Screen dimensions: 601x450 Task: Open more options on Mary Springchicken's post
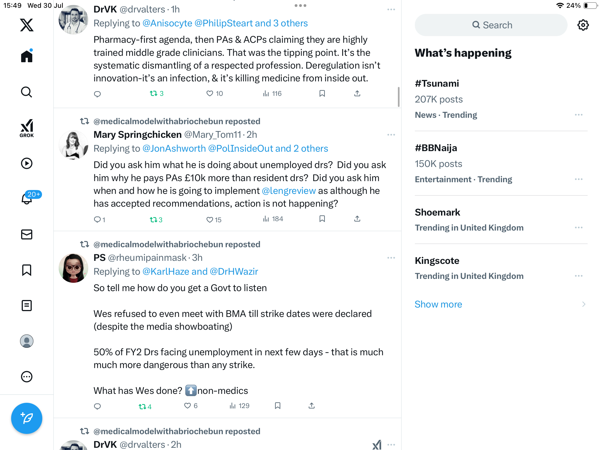(391, 135)
